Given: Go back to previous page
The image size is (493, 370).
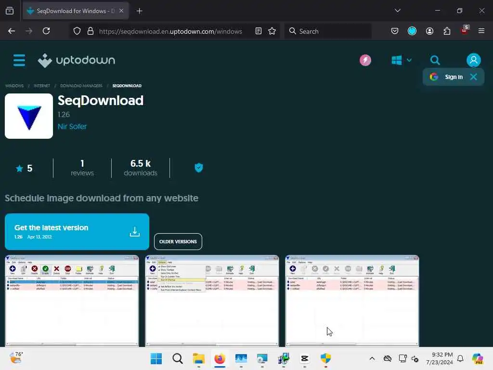Looking at the screenshot, I should (12, 31).
